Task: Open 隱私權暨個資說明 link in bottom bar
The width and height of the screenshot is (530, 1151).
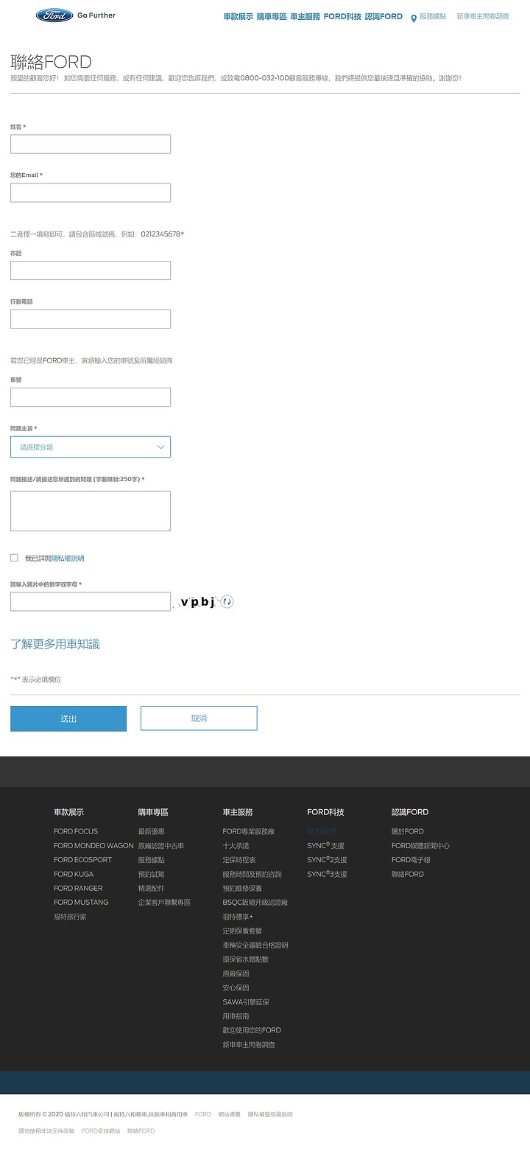Action: (x=270, y=1114)
